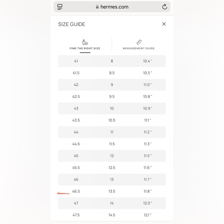Viewport: 224px width, 224px height.
Task: Select the size 41 row
Action: 112,61
